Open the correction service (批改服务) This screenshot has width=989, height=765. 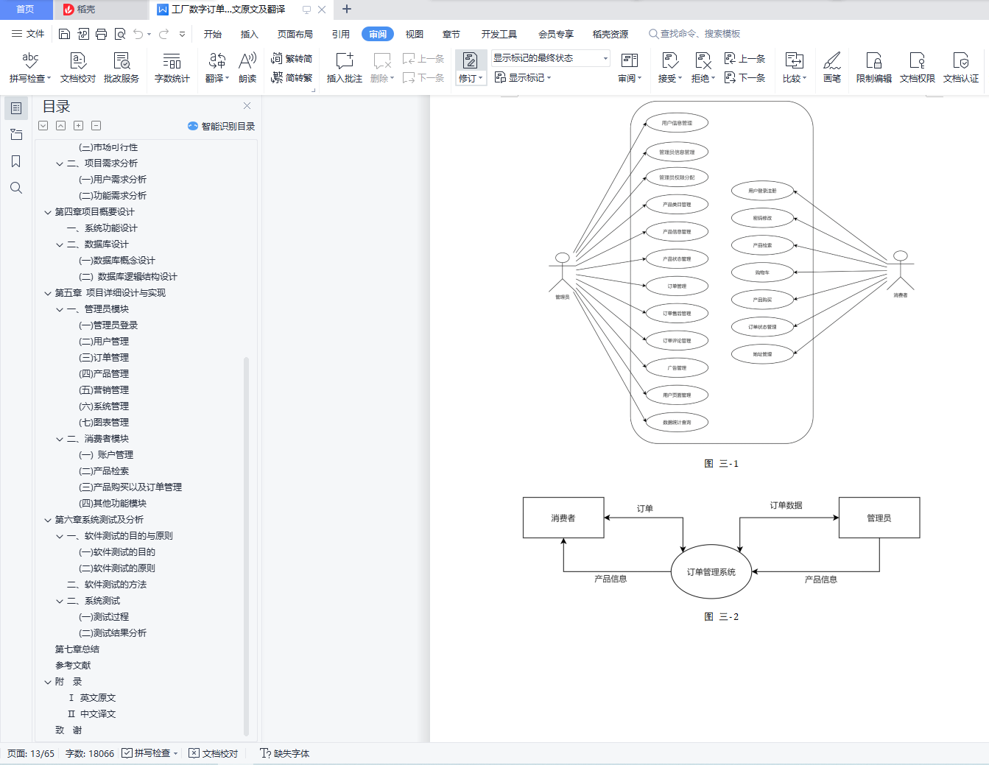[x=122, y=67]
